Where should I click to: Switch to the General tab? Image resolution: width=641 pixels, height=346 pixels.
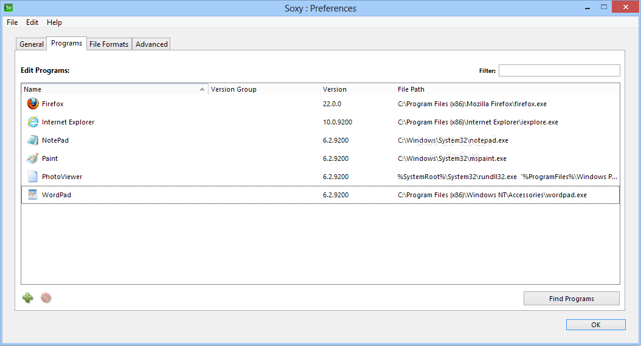[32, 44]
